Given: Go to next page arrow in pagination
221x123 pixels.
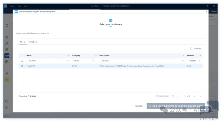Looking at the screenshot, I should pos(200,96).
